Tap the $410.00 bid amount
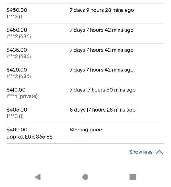The width and height of the screenshot is (171, 187). click(x=16, y=90)
